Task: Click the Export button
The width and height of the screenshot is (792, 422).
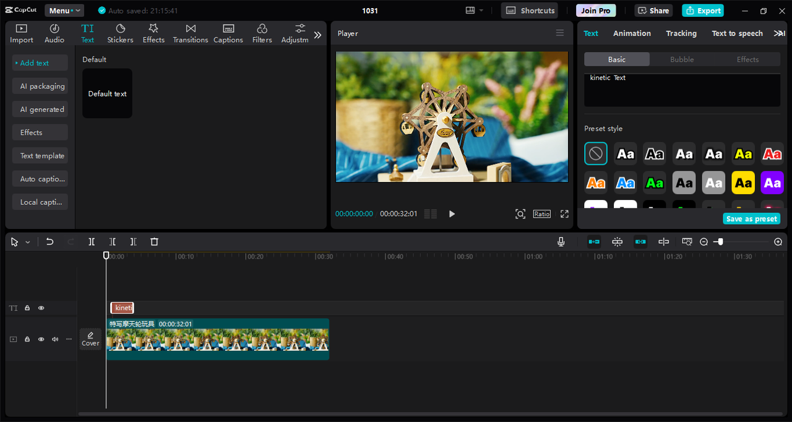Action: point(703,11)
